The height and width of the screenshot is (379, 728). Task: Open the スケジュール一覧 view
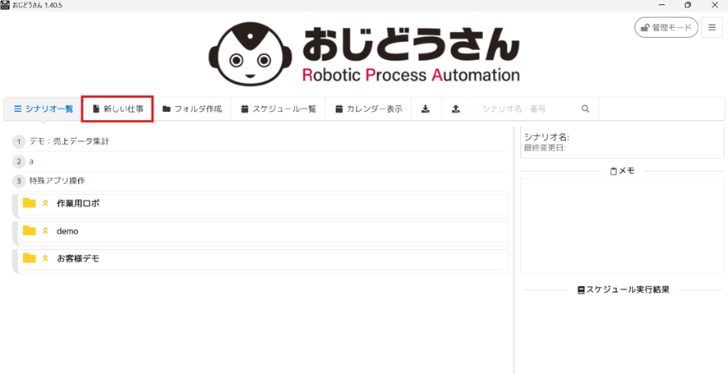[x=278, y=109]
